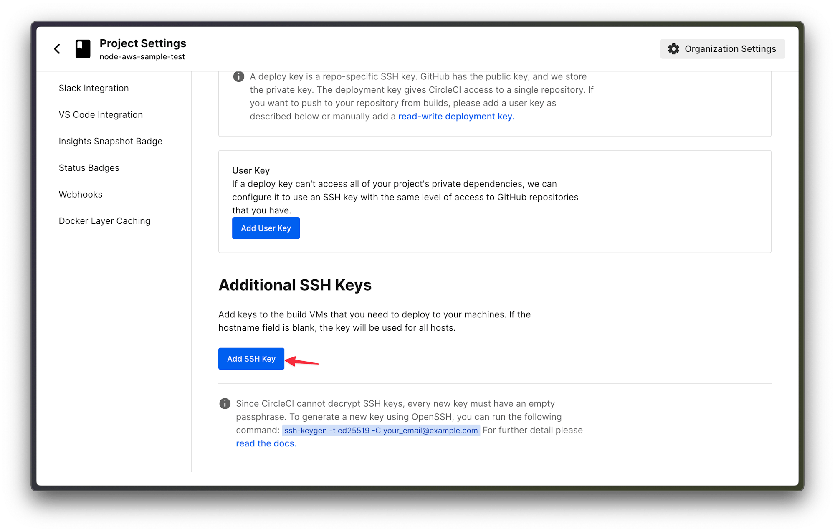Navigate back using the arrow icon
The image size is (835, 532).
point(57,48)
